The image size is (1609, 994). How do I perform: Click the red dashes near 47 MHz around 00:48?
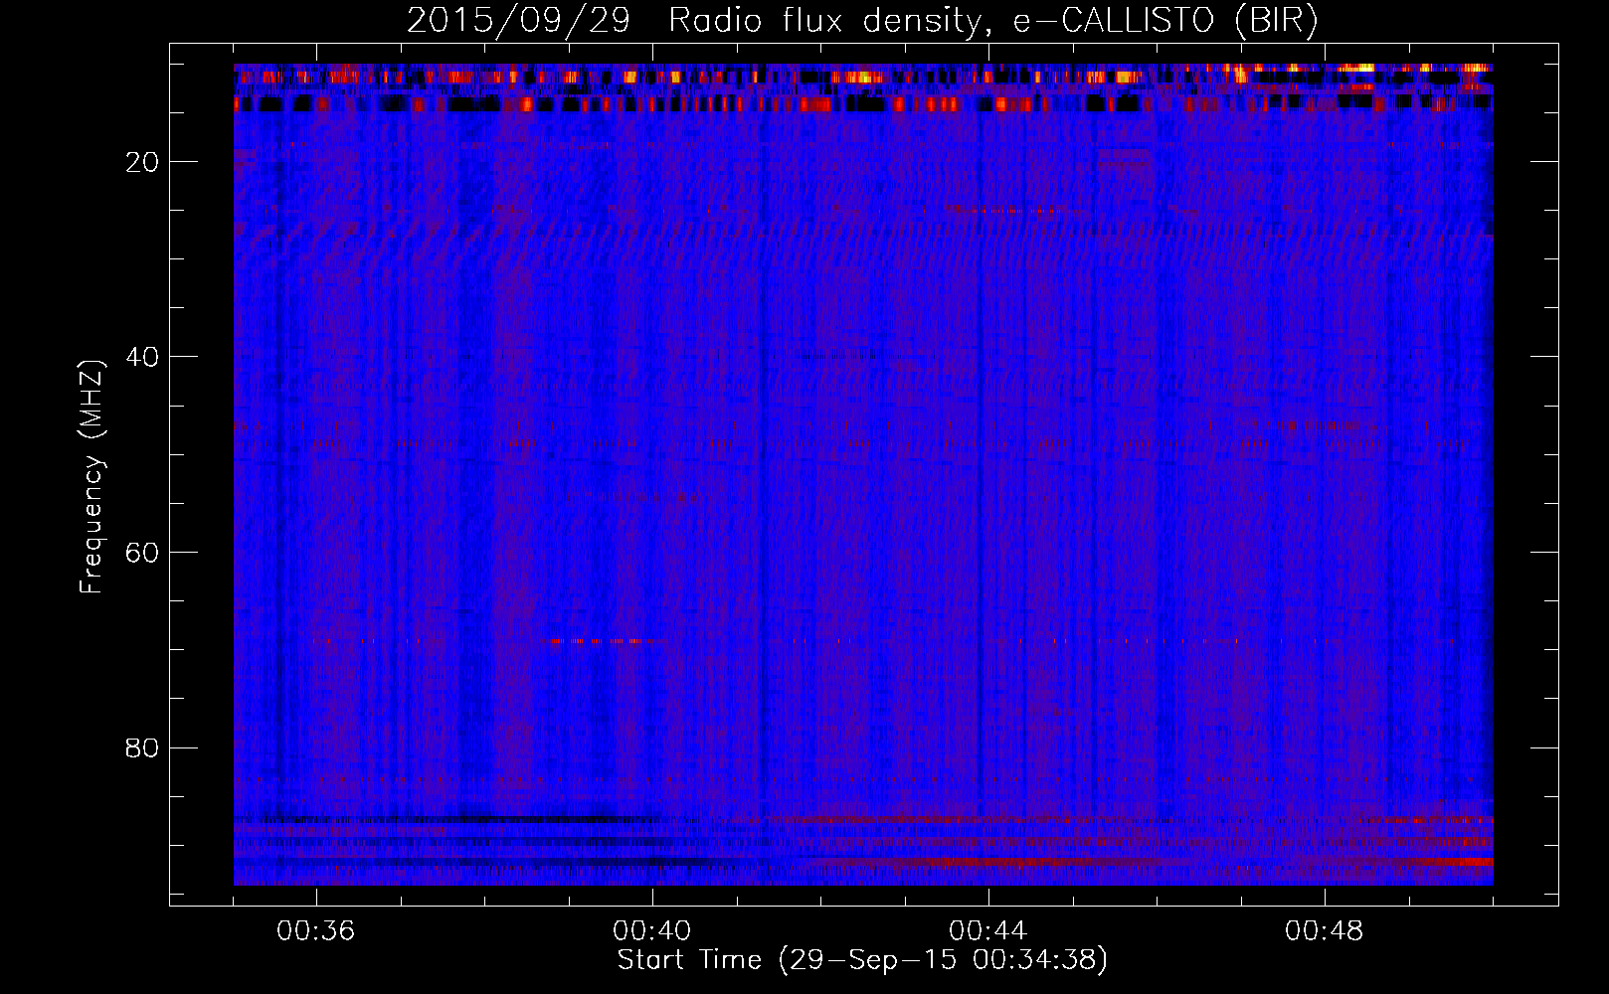click(x=1313, y=425)
